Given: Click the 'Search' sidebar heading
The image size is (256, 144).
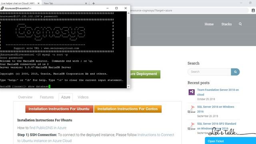Looking at the screenshot, I should tap(193, 63).
